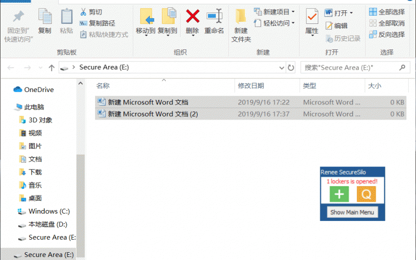Click the navigation pane scrollbar thumb

81,207
